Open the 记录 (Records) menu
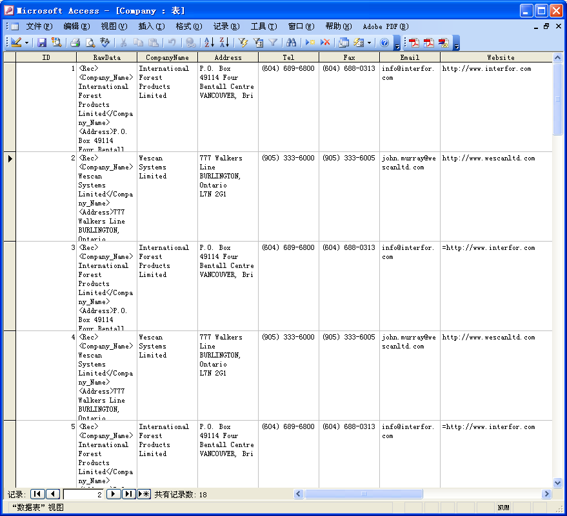The width and height of the screenshot is (567, 516). (x=226, y=26)
